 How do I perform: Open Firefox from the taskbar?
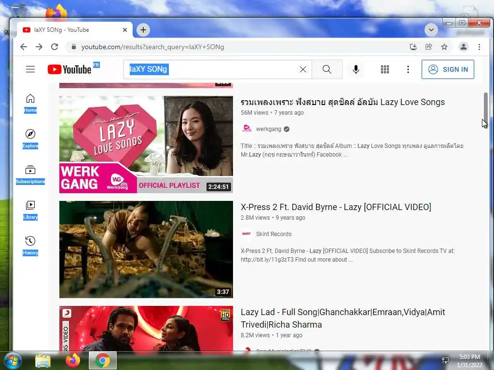point(73,360)
